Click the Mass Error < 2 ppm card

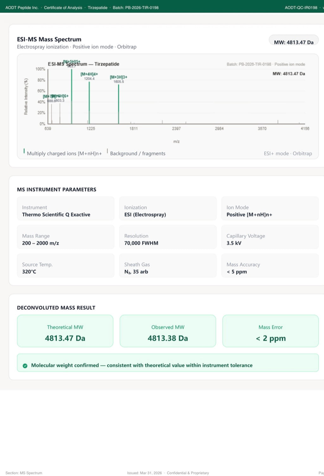271,331
